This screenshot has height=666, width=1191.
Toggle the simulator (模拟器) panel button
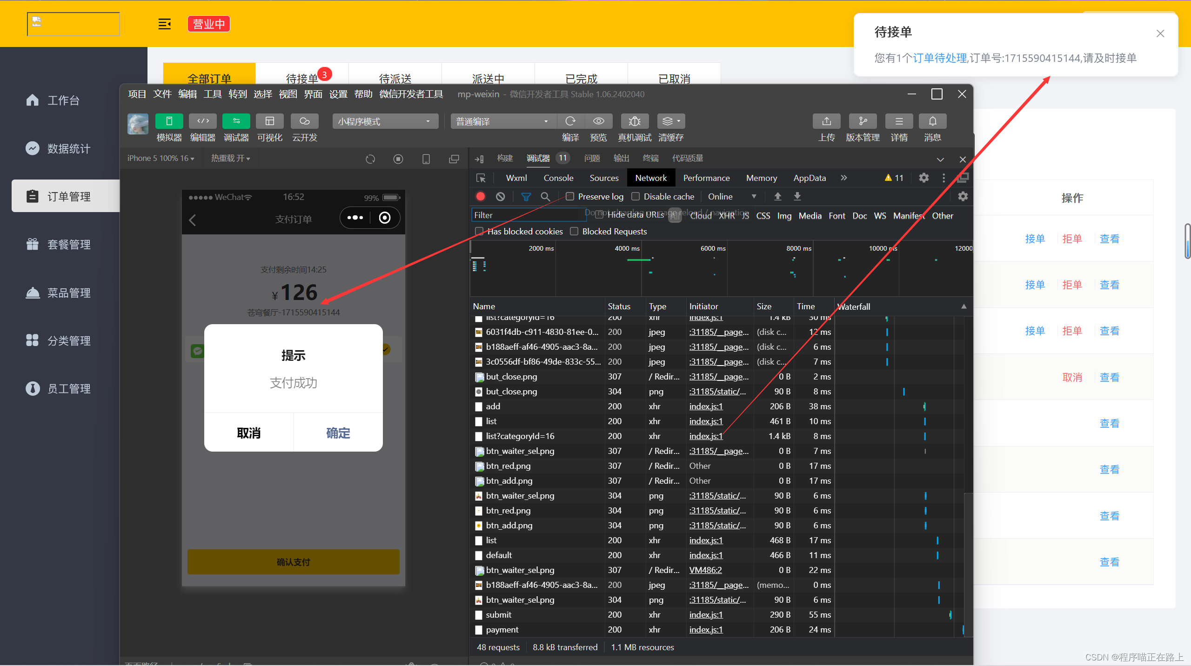click(169, 121)
